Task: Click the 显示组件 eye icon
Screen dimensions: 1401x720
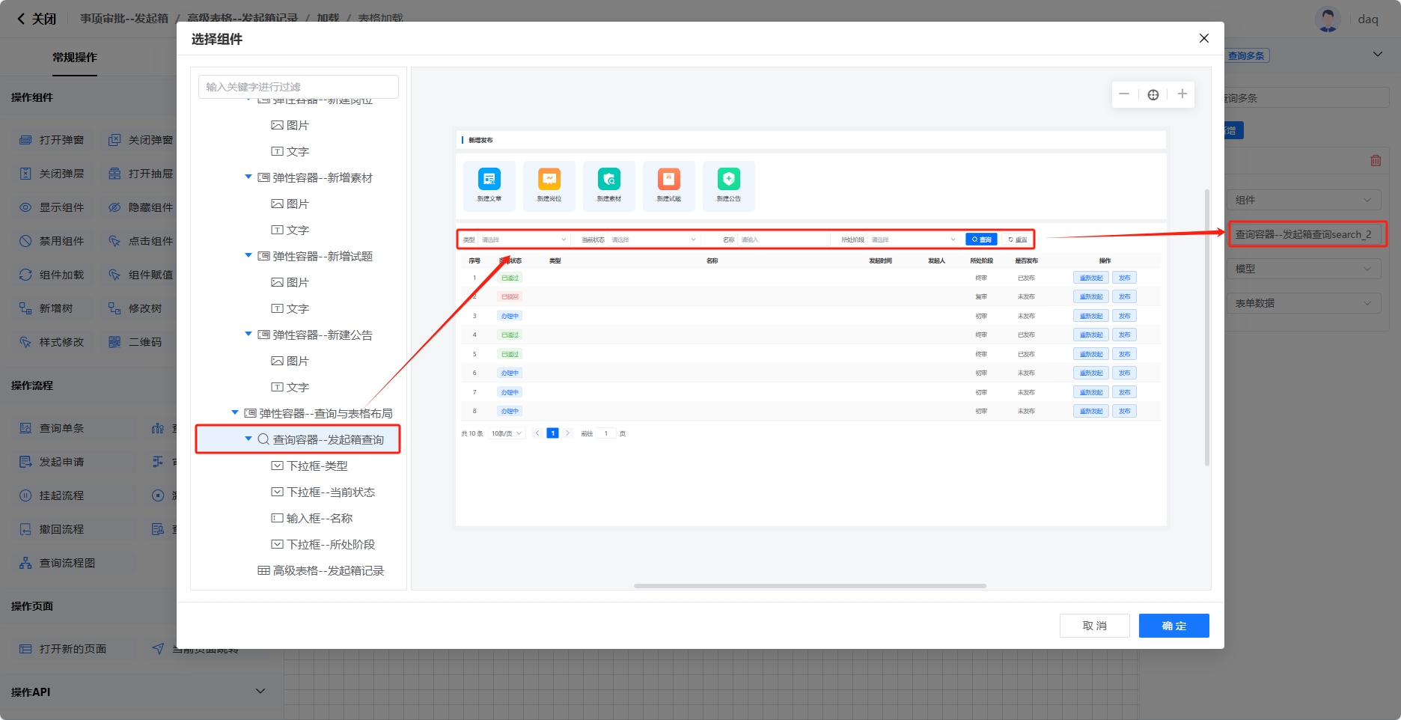Action: click(25, 207)
